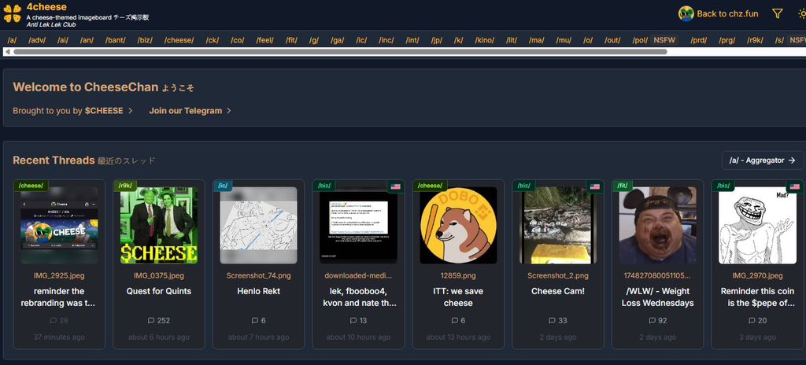
Task: Click US flag on lek, fbooboo4 card
Action: 395,186
